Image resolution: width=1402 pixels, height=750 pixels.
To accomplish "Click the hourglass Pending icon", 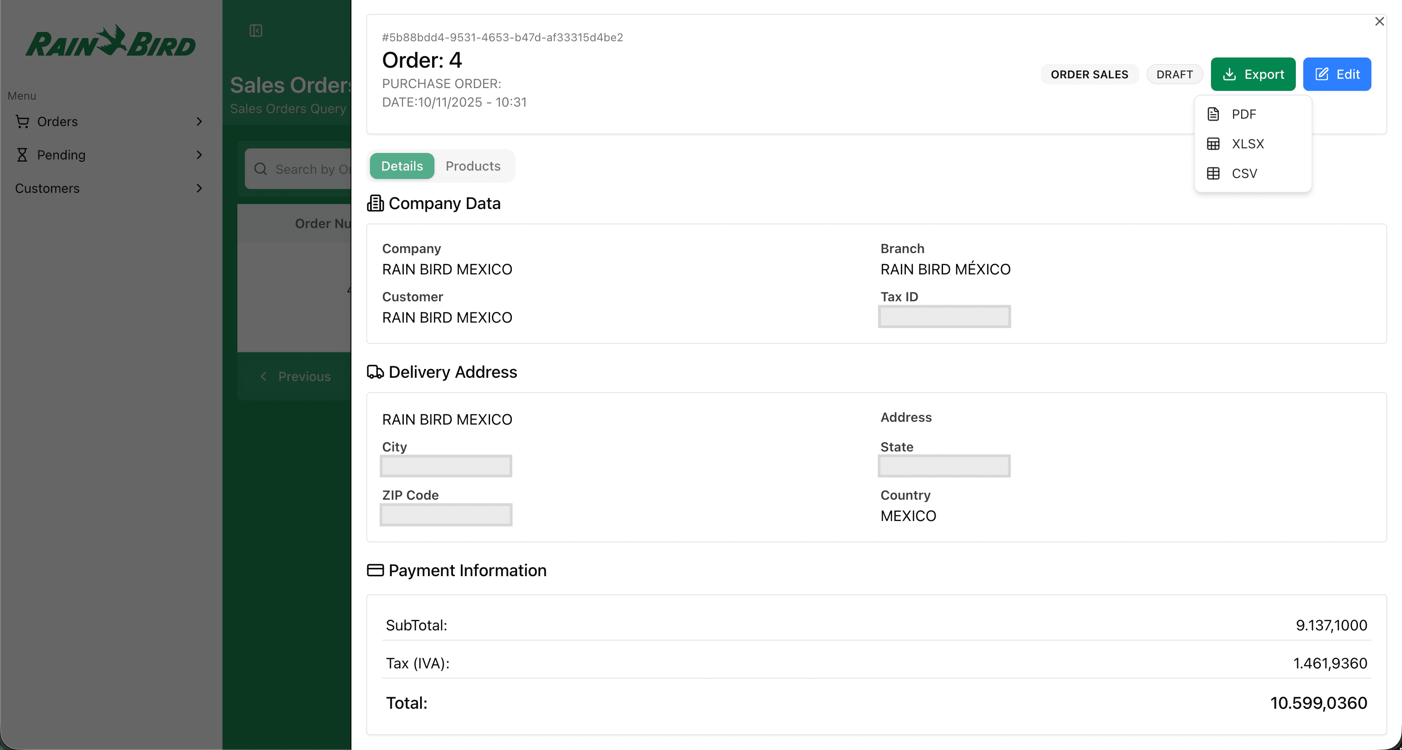I will [x=22, y=154].
